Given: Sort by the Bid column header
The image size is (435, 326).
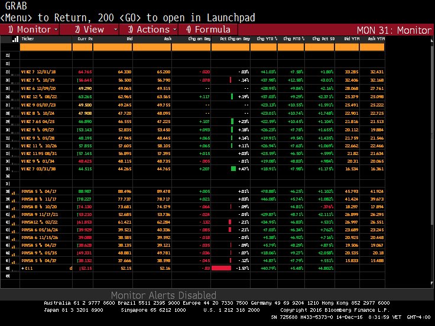Looking at the screenshot, I should click(x=129, y=39).
